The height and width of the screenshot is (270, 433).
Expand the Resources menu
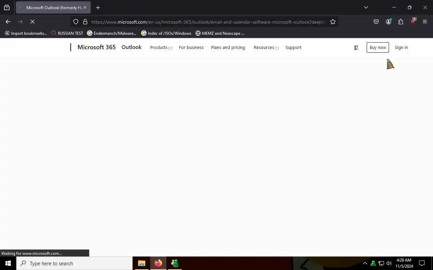(266, 48)
